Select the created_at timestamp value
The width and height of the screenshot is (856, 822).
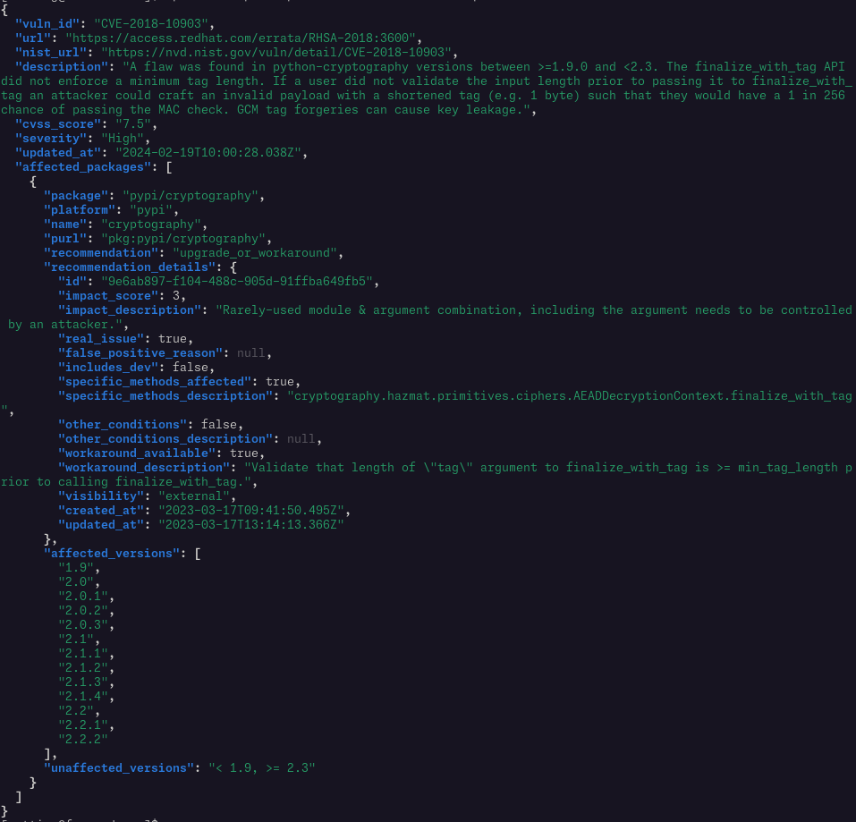tap(251, 510)
